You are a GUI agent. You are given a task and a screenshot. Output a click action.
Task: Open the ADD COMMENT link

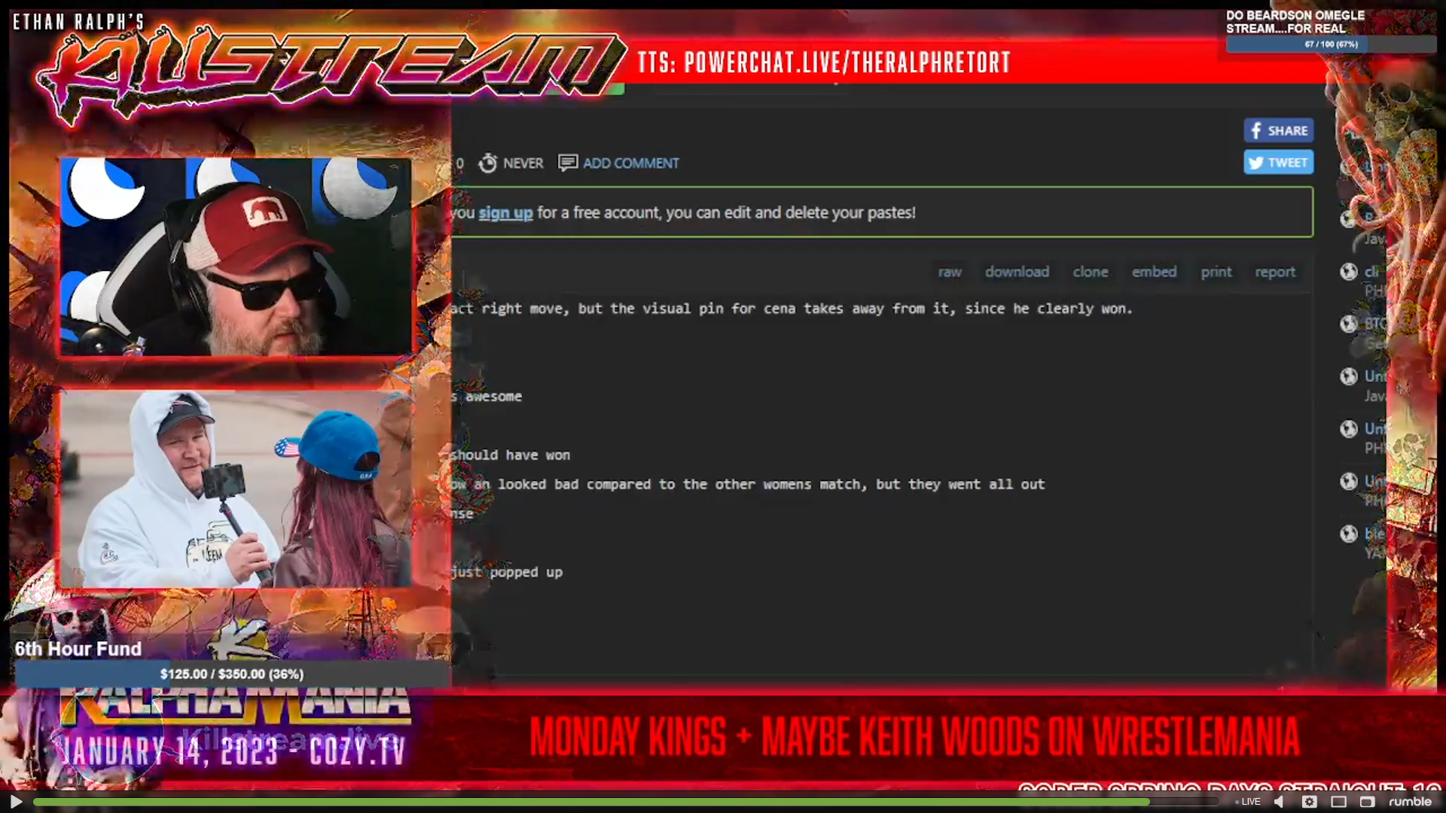point(630,163)
